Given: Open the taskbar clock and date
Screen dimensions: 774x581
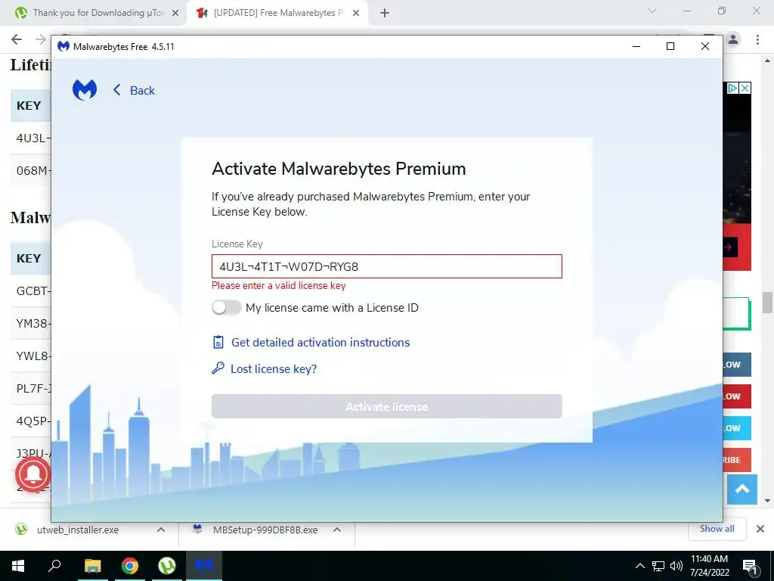Looking at the screenshot, I should click(709, 566).
